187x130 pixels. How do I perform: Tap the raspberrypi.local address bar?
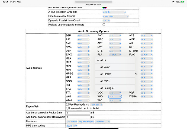coord(94,5)
